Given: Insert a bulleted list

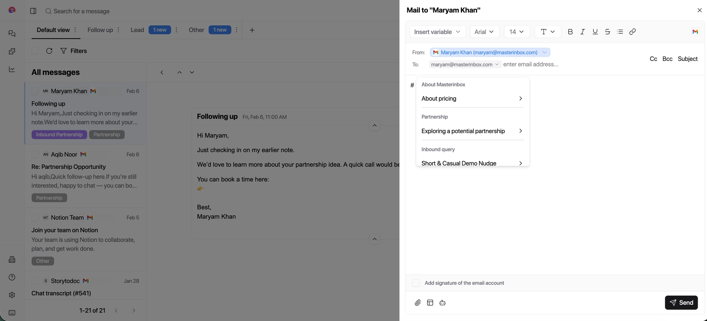Looking at the screenshot, I should 620,31.
